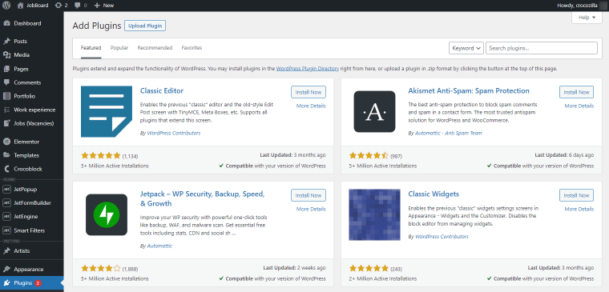Open Automattic author link under Jetpack
The height and width of the screenshot is (292, 609).
[159, 246]
